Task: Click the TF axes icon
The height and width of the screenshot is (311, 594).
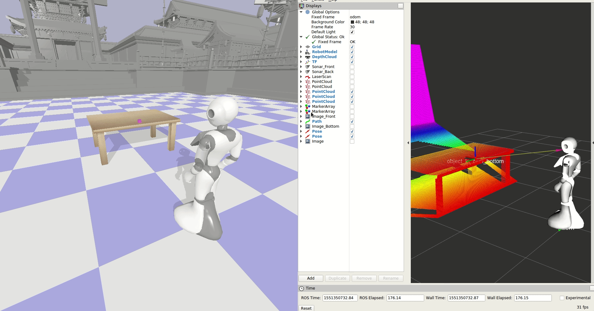Action: click(x=307, y=62)
